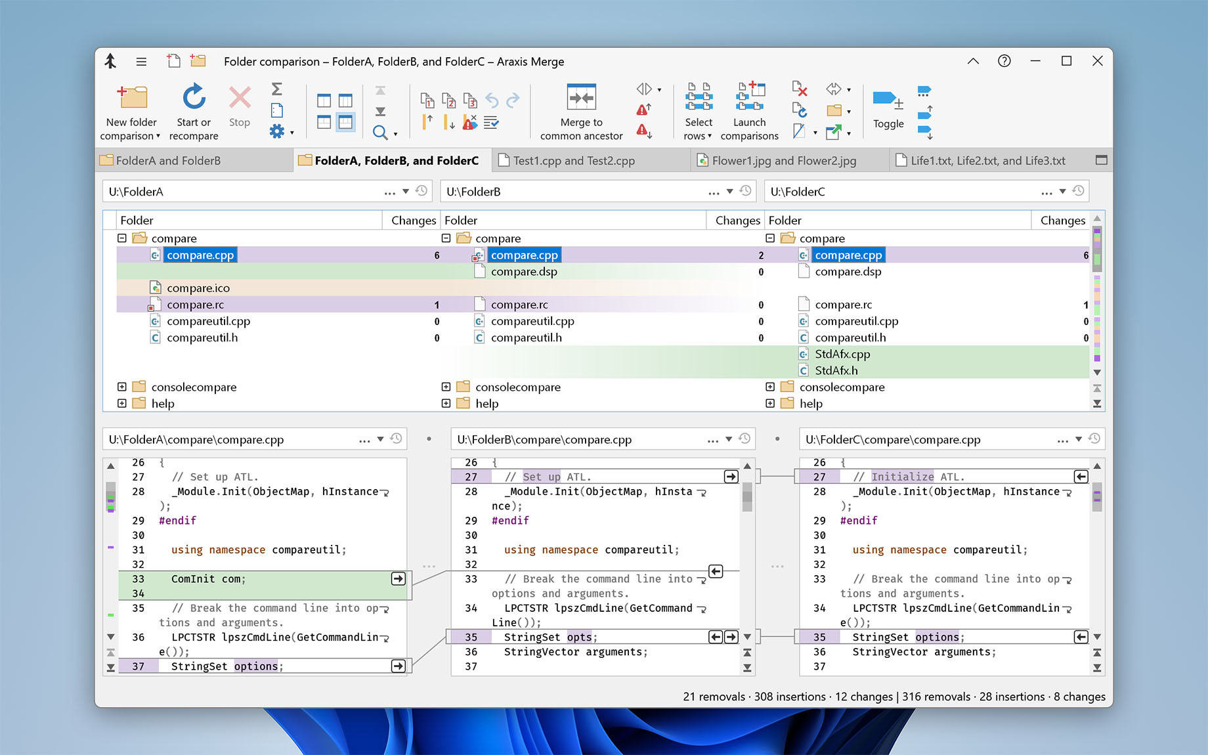Collapse the compare folder in FolderC
1208x755 pixels.
770,238
